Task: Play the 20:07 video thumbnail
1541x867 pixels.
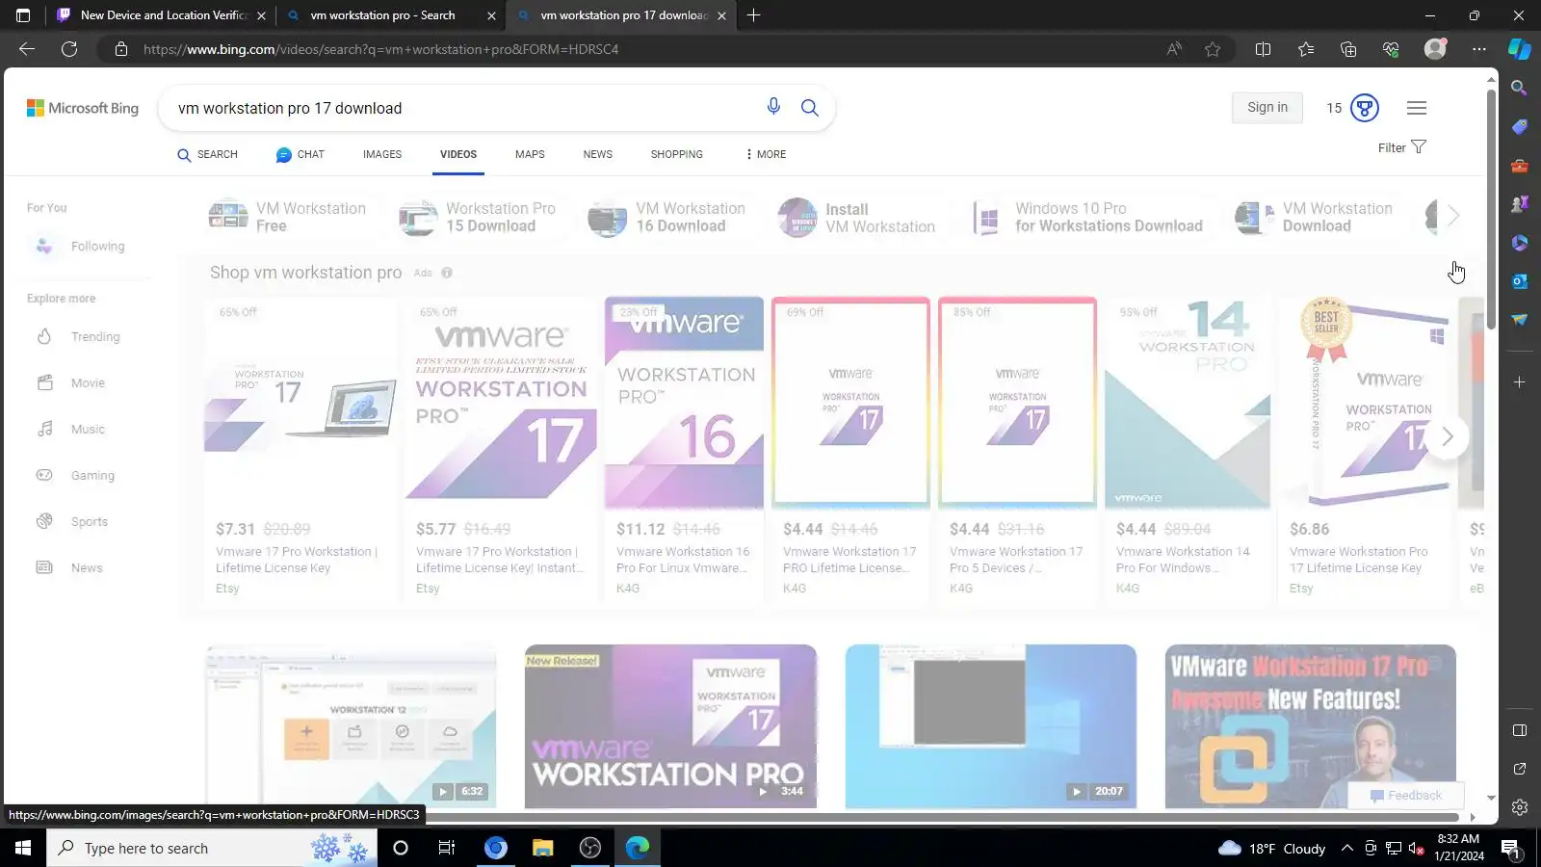Action: point(990,726)
